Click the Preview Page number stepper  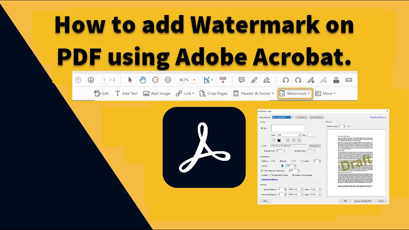click(345, 126)
